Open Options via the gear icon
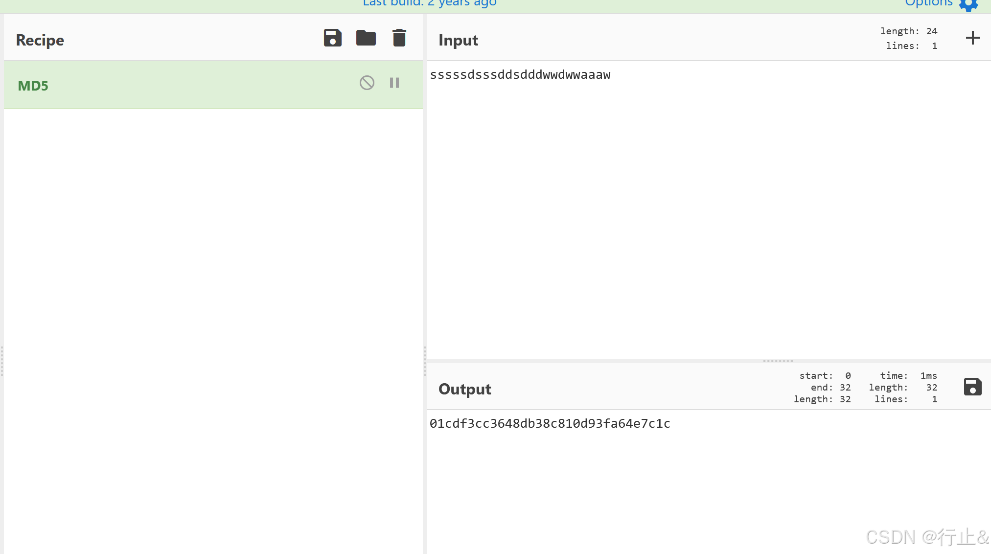 point(968,4)
